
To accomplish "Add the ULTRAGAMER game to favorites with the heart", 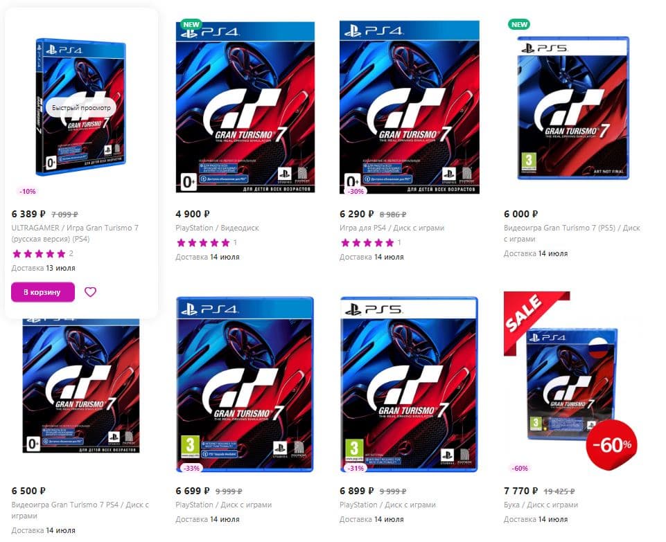I will tap(90, 292).
